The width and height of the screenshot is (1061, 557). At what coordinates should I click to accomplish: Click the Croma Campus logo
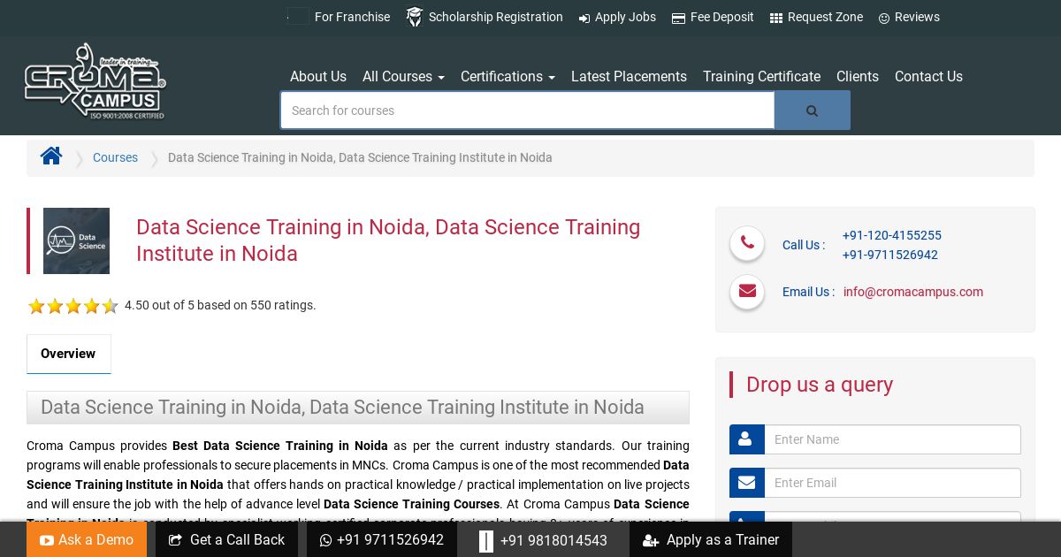(95, 81)
